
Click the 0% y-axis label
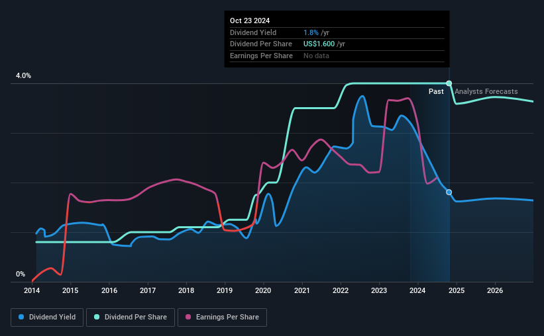click(21, 274)
